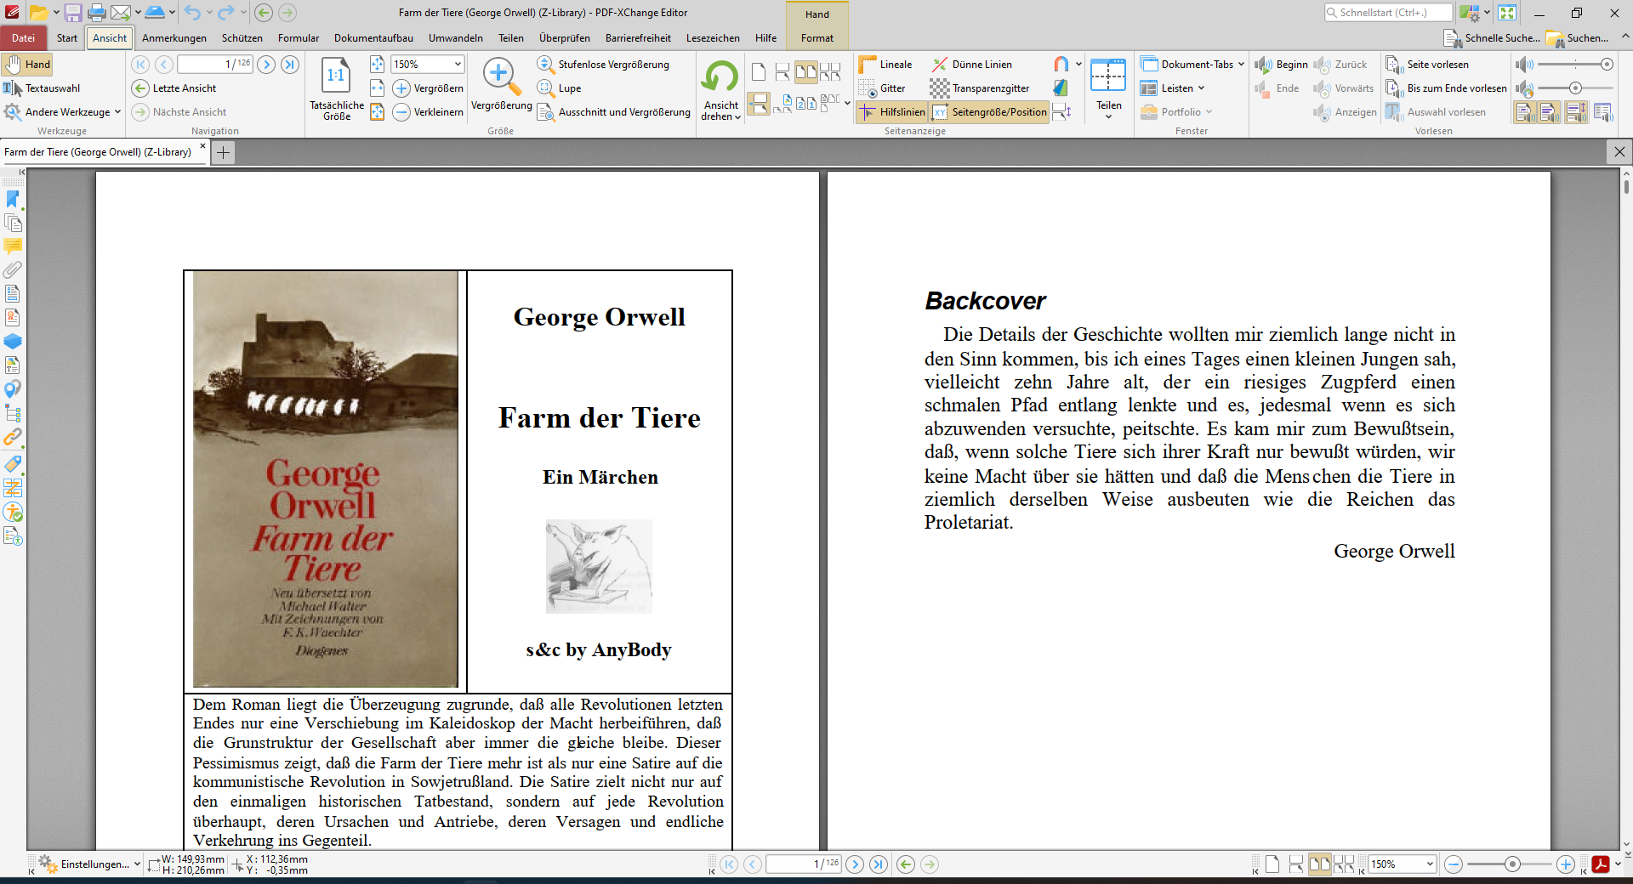The height and width of the screenshot is (884, 1633).
Task: Click Verkleinern zoom out button
Action: click(428, 112)
